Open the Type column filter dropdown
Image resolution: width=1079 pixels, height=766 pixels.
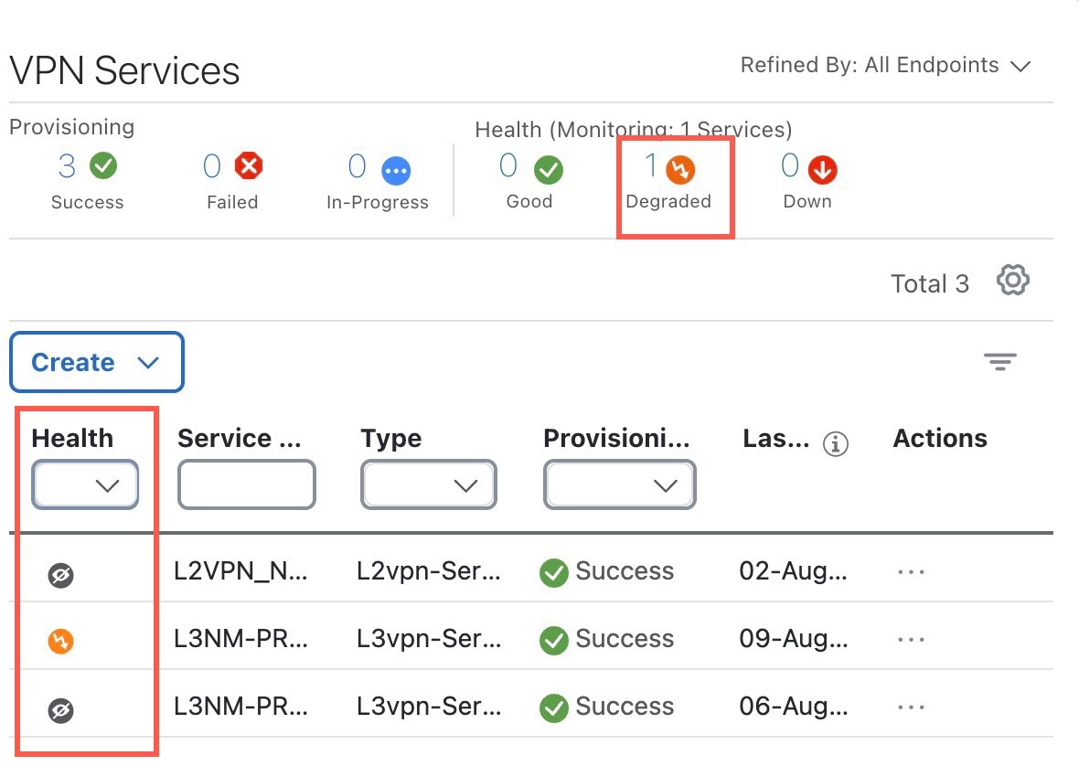click(428, 485)
